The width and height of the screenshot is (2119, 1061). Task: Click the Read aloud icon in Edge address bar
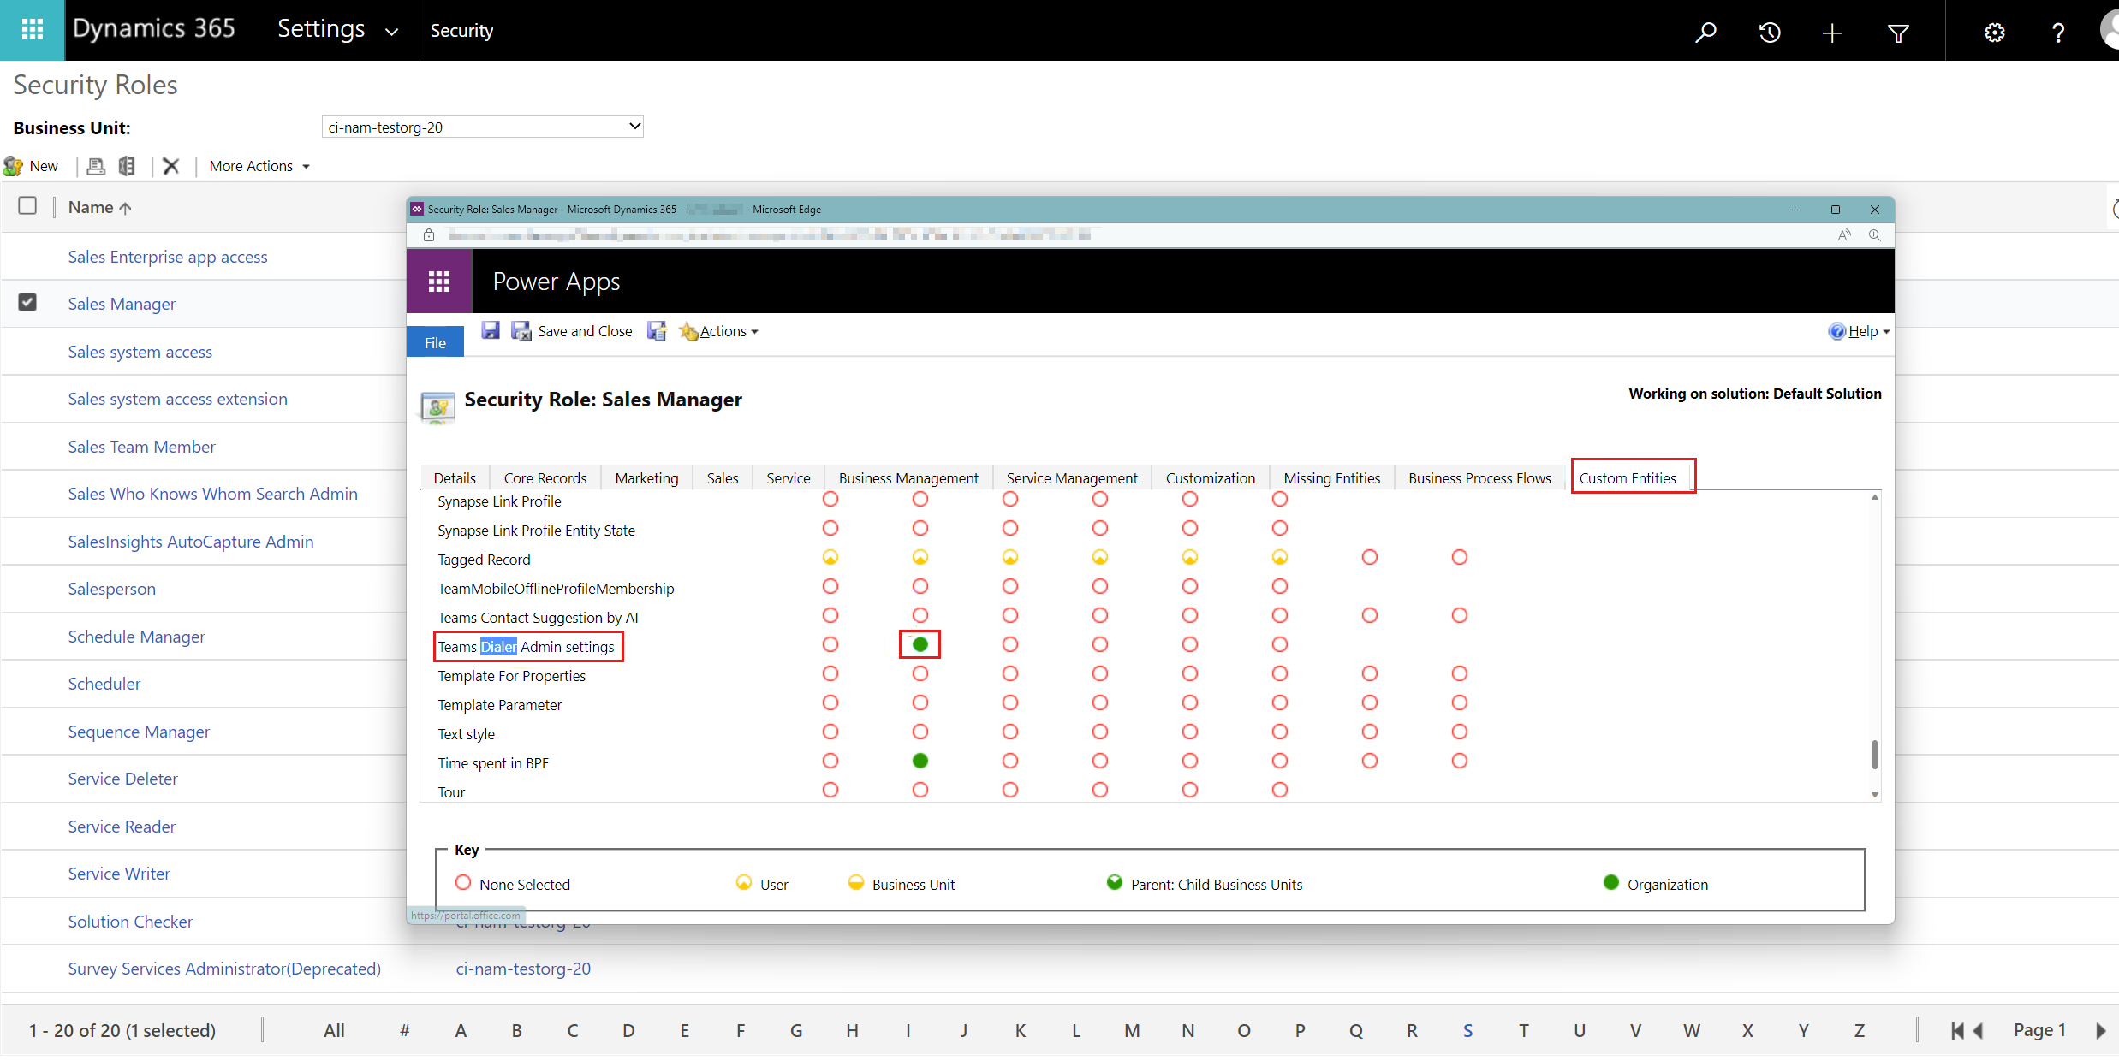coord(1844,235)
